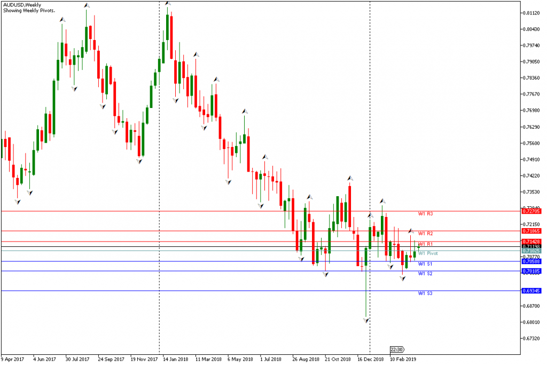Click the 22:30 time marker
The width and height of the screenshot is (547, 365).
point(396,349)
